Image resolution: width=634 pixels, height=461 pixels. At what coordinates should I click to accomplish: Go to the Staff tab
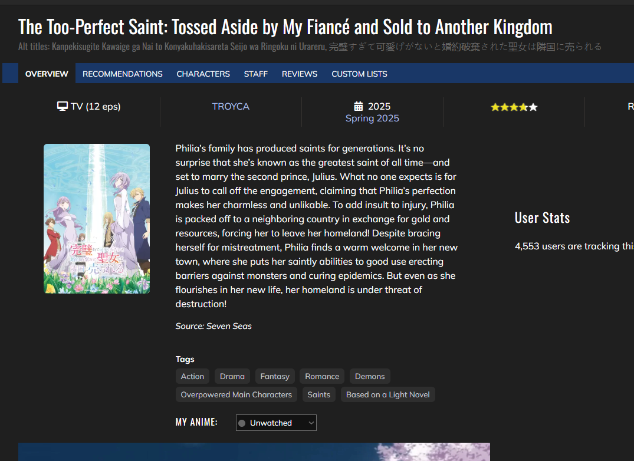tap(255, 74)
